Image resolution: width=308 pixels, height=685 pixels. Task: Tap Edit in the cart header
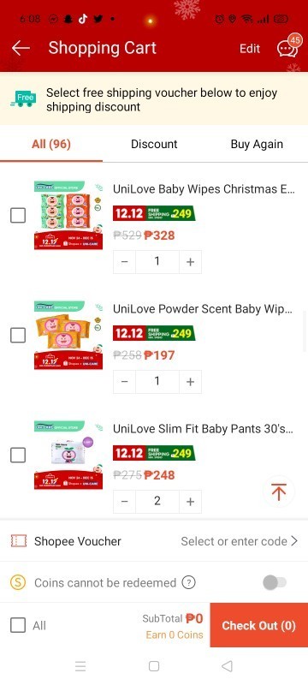point(250,49)
